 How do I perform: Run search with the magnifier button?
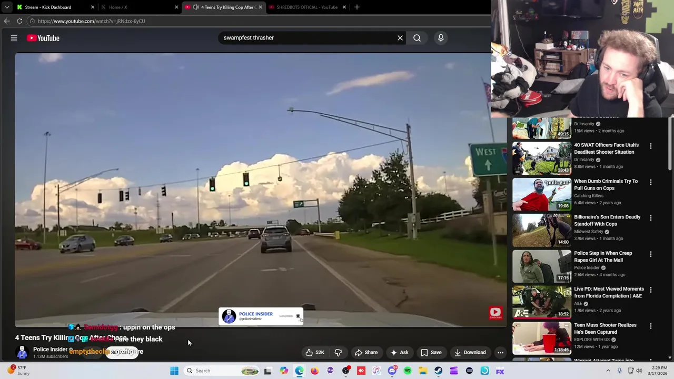click(417, 38)
